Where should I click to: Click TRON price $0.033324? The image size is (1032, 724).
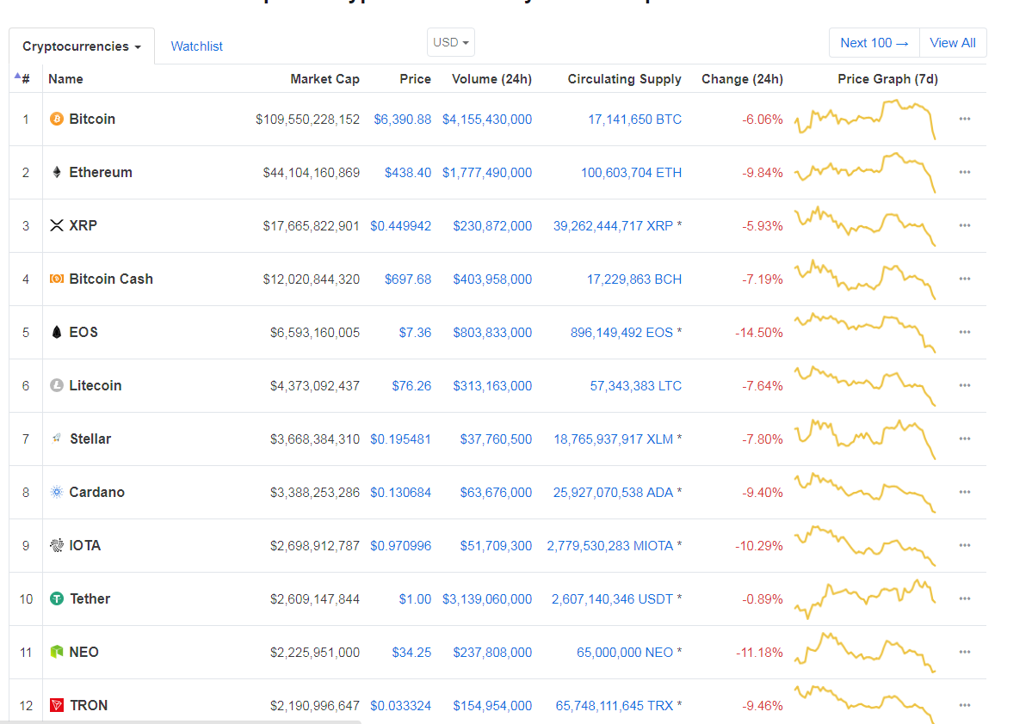401,705
